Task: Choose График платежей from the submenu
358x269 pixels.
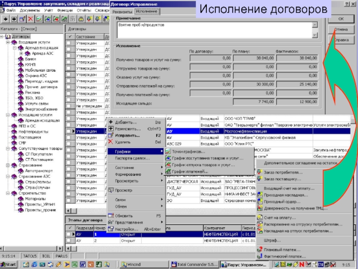Action: tap(187, 171)
